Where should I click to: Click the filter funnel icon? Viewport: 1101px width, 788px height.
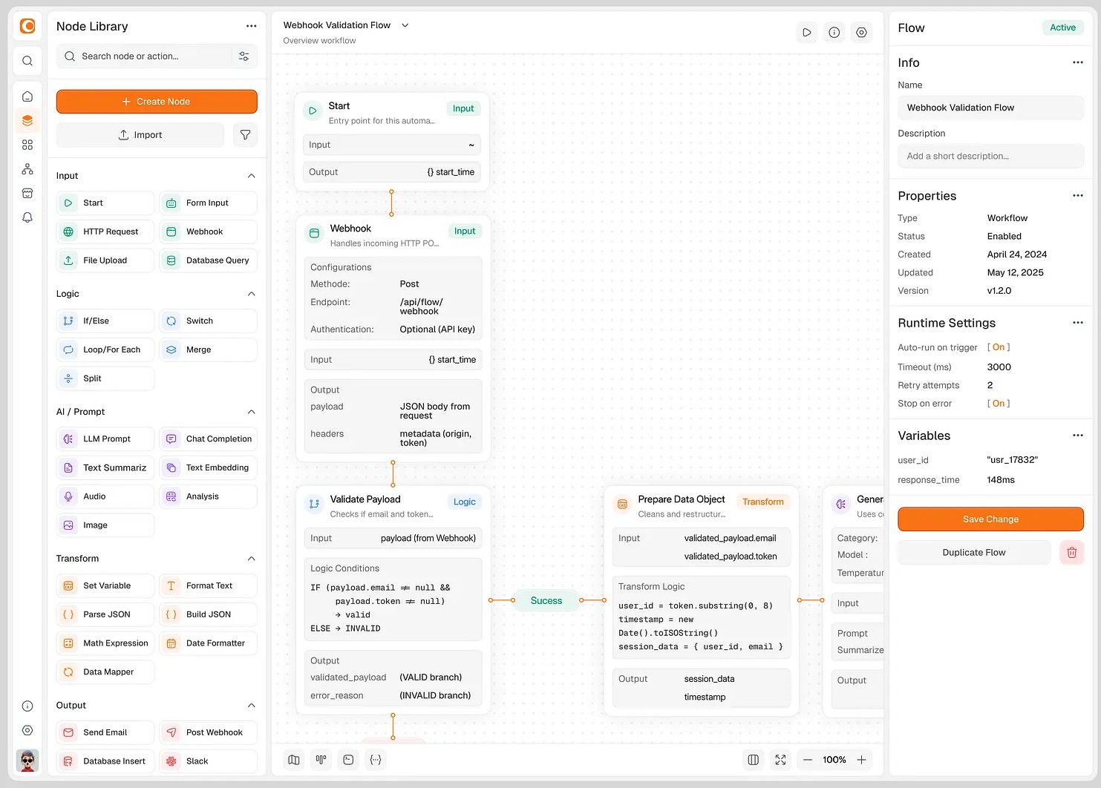(245, 135)
